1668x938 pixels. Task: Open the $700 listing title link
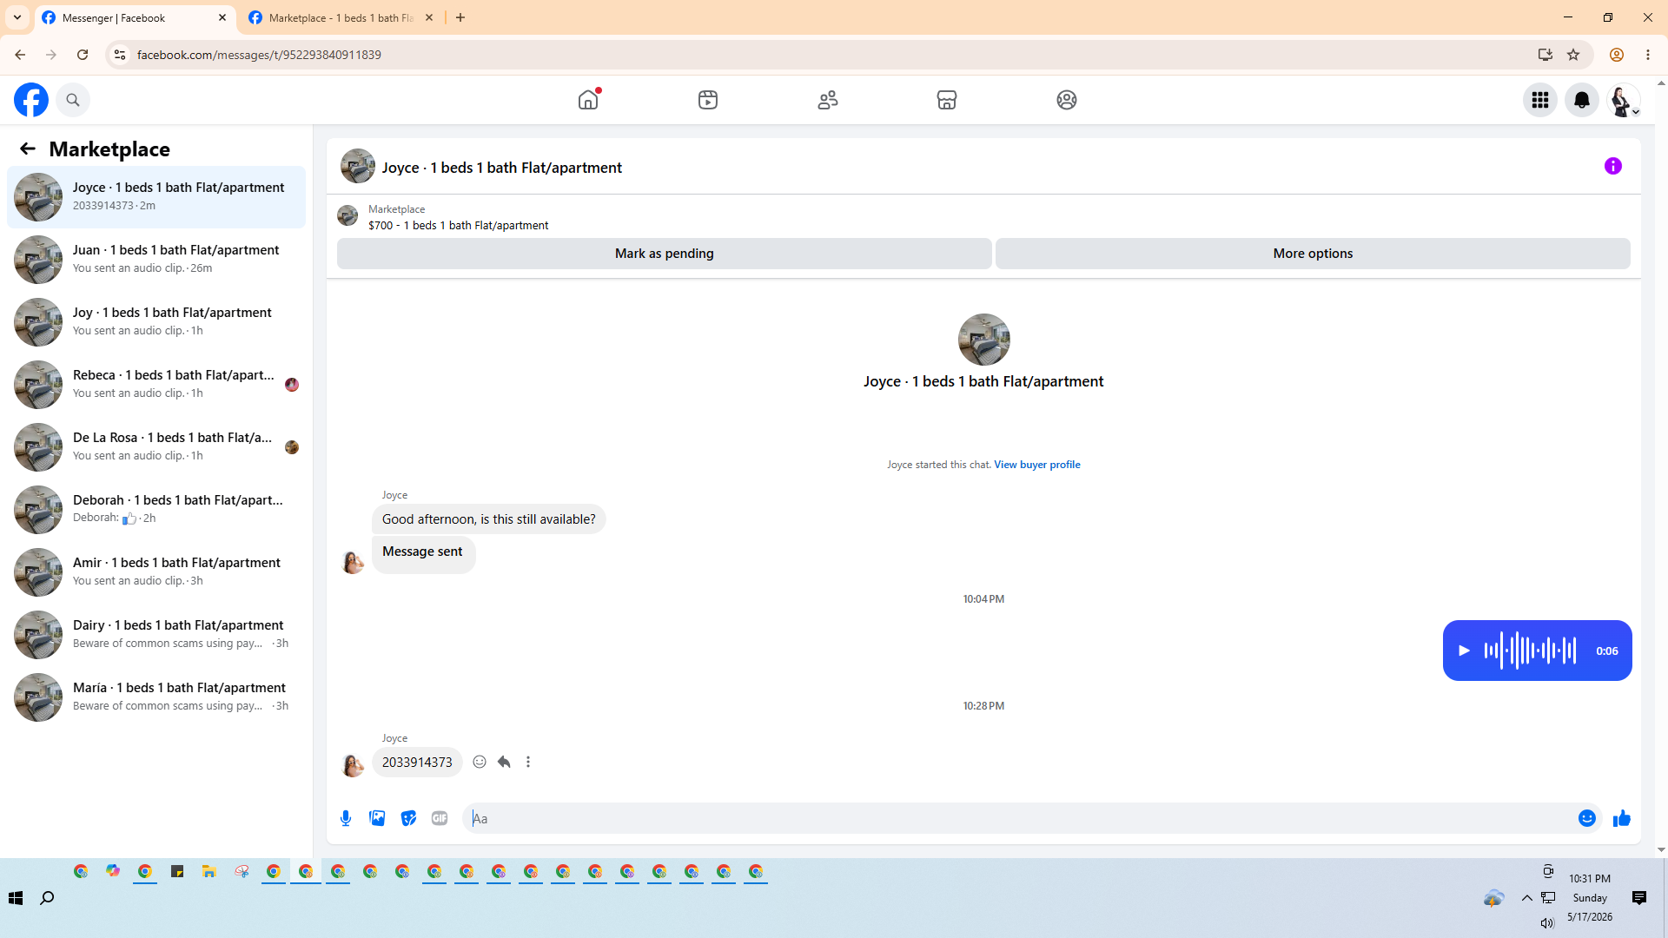(x=458, y=225)
